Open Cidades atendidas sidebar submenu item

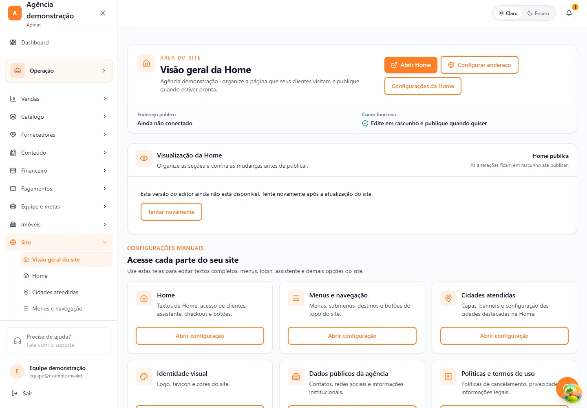66,292
